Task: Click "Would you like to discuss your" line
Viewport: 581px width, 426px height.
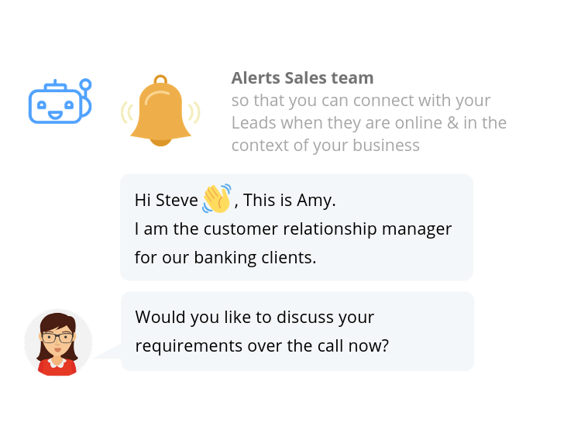Action: (x=254, y=317)
